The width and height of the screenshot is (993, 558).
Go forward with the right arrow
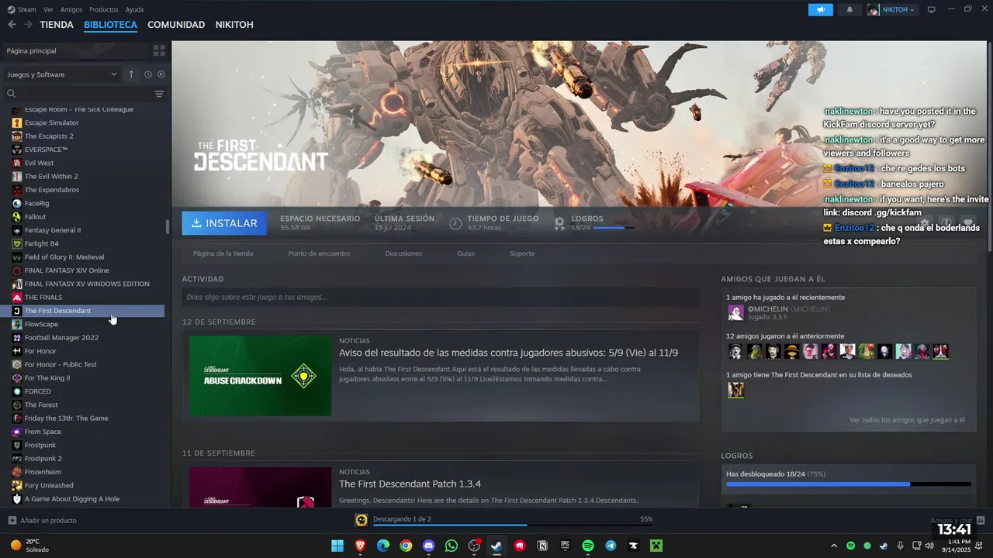click(28, 25)
